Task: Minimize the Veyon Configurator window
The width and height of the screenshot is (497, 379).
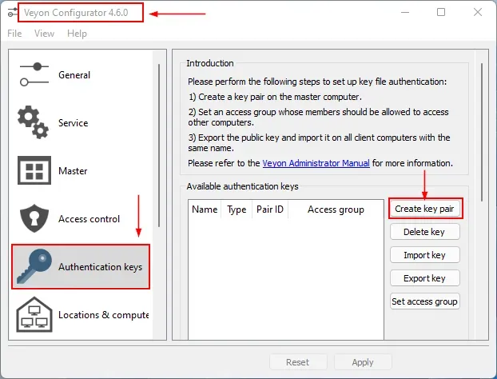Action: click(405, 12)
